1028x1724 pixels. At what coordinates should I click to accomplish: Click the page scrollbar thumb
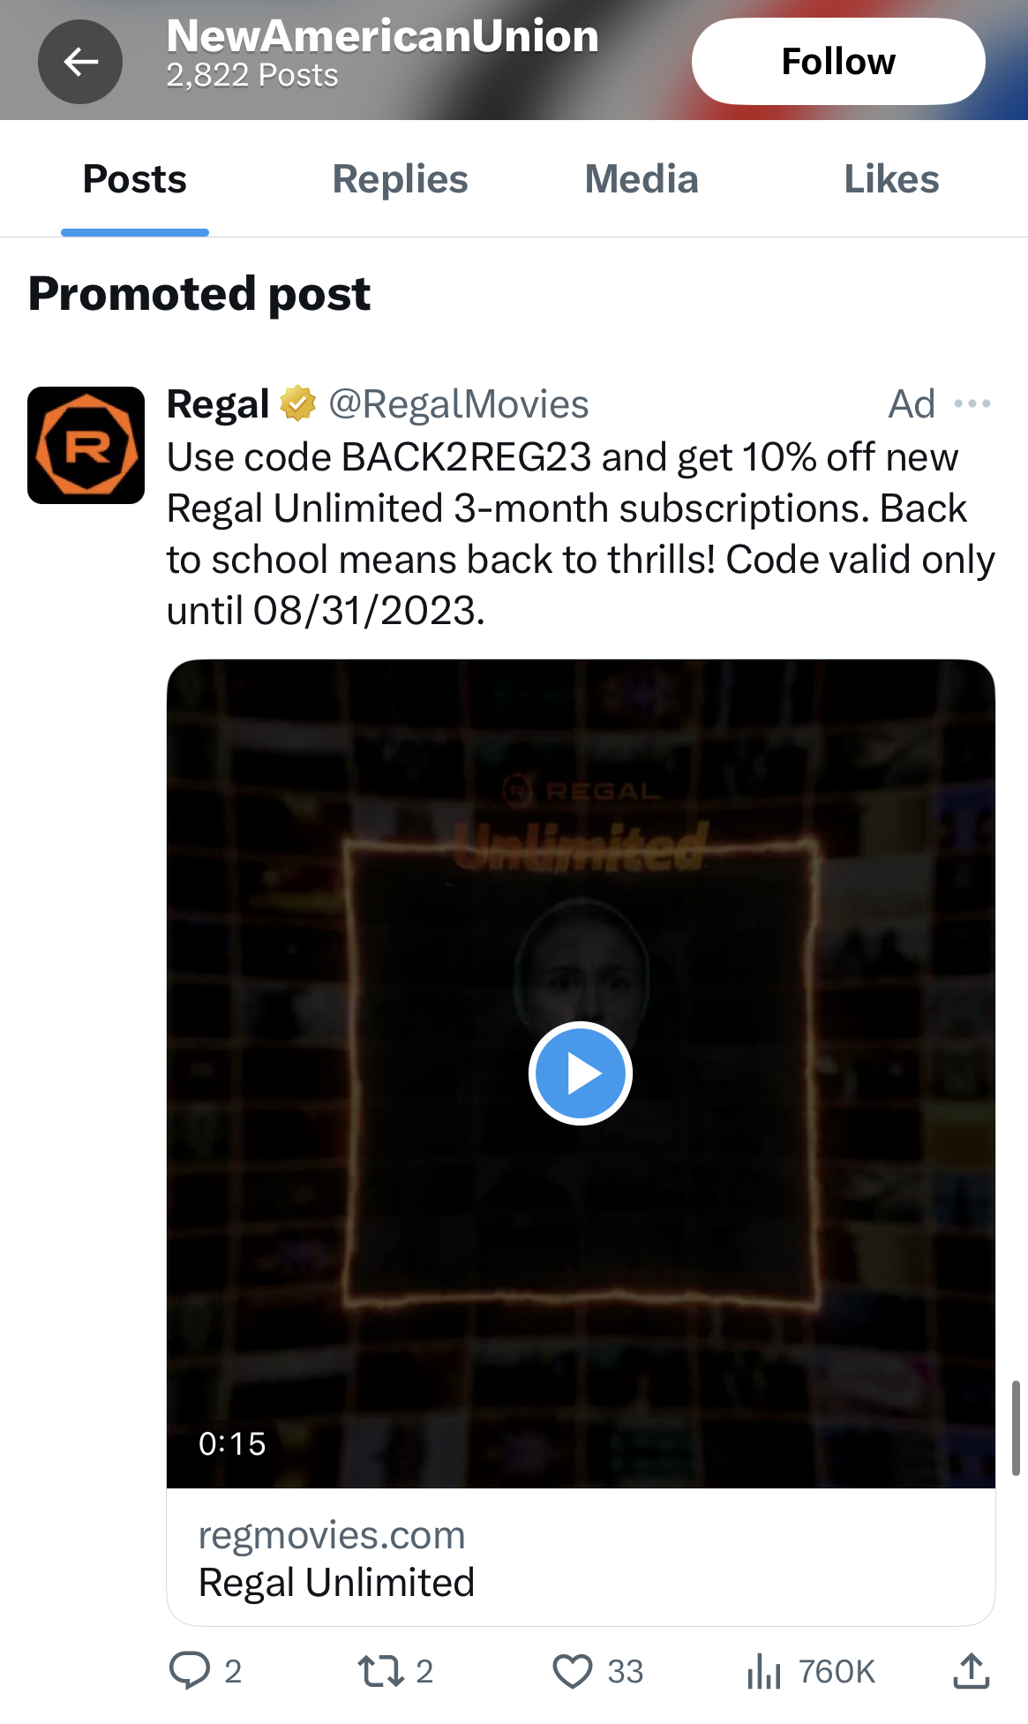(x=1016, y=1427)
